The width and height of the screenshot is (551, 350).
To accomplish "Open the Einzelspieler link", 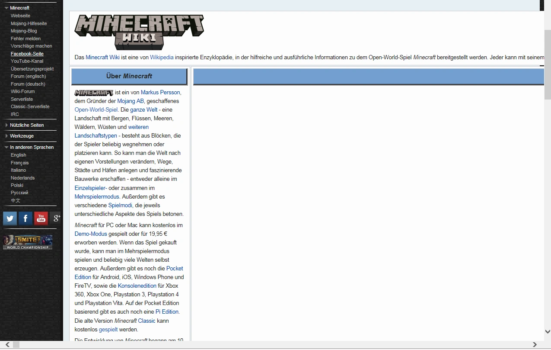I will click(x=91, y=188).
